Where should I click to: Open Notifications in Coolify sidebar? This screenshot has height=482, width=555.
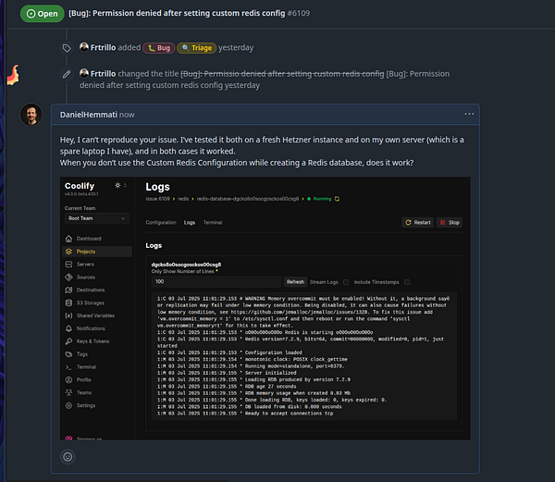pyautogui.click(x=91, y=328)
